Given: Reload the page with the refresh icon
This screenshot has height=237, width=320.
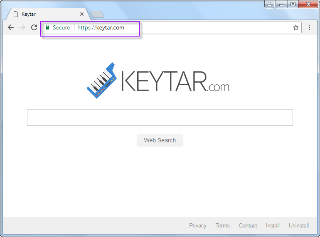Looking at the screenshot, I should coord(34,27).
